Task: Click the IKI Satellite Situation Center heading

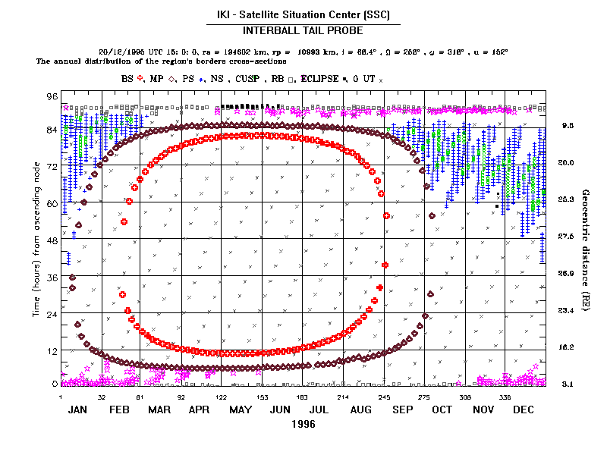Action: pos(303,14)
